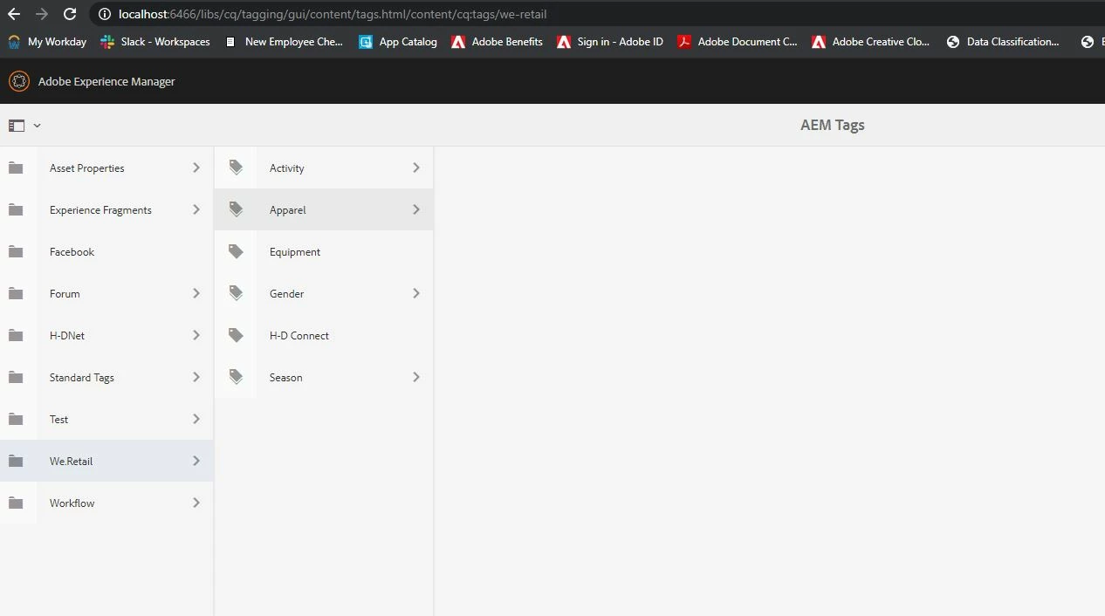This screenshot has height=616, width=1105.
Task: Expand the Activity tag chevron
Action: point(416,168)
